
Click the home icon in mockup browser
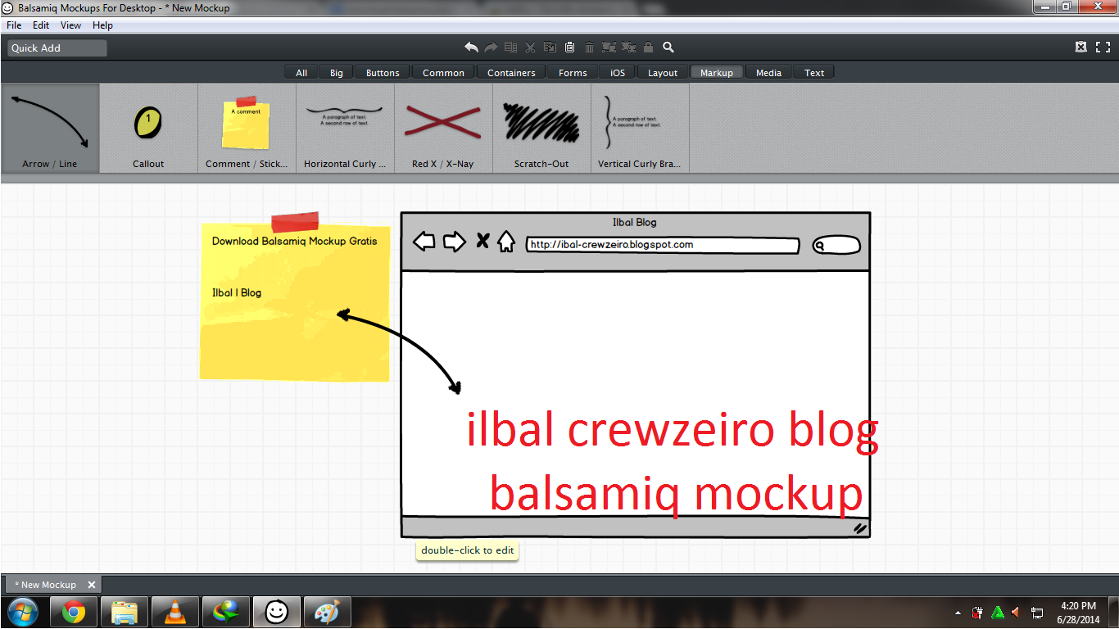pyautogui.click(x=506, y=242)
